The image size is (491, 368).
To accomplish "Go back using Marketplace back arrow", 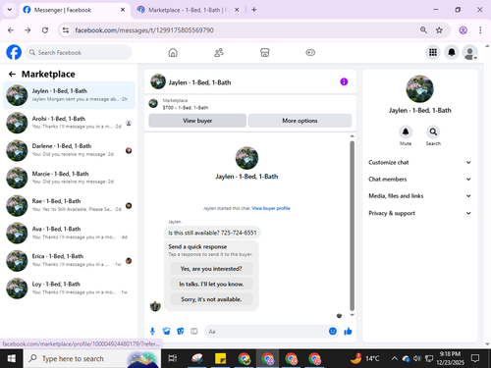I will tap(12, 75).
